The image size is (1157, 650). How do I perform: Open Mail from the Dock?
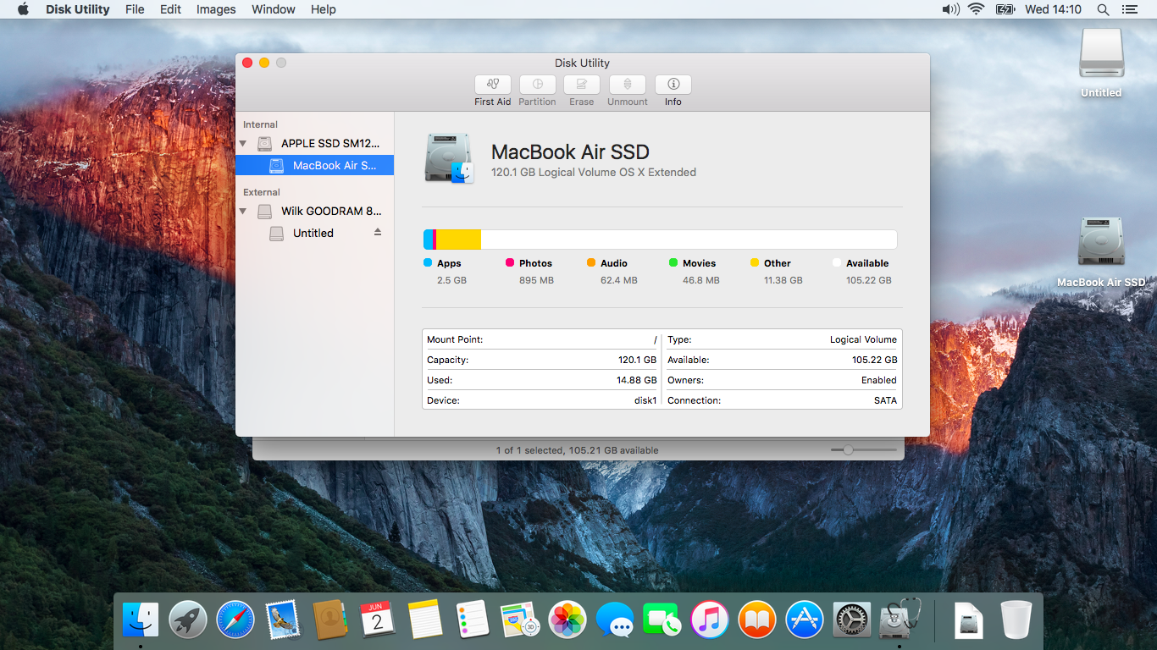(283, 620)
